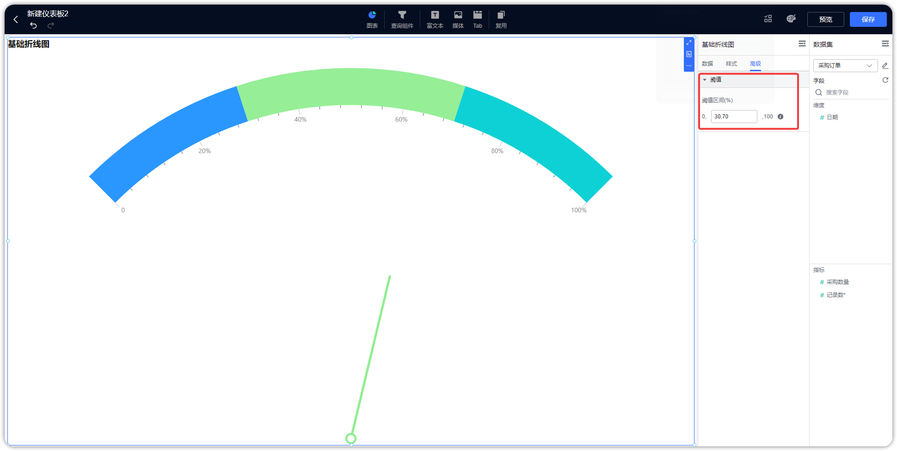Switch to the 数据 tab
Screen dimensions: 897x451
tap(707, 64)
